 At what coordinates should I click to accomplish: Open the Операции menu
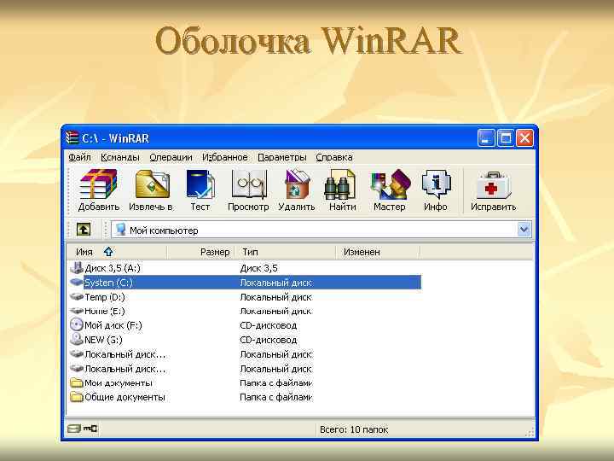coord(171,157)
